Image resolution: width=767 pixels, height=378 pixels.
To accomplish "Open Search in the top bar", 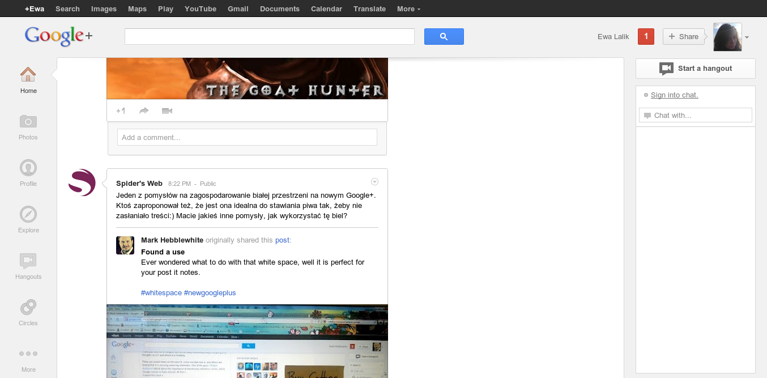I will [67, 9].
